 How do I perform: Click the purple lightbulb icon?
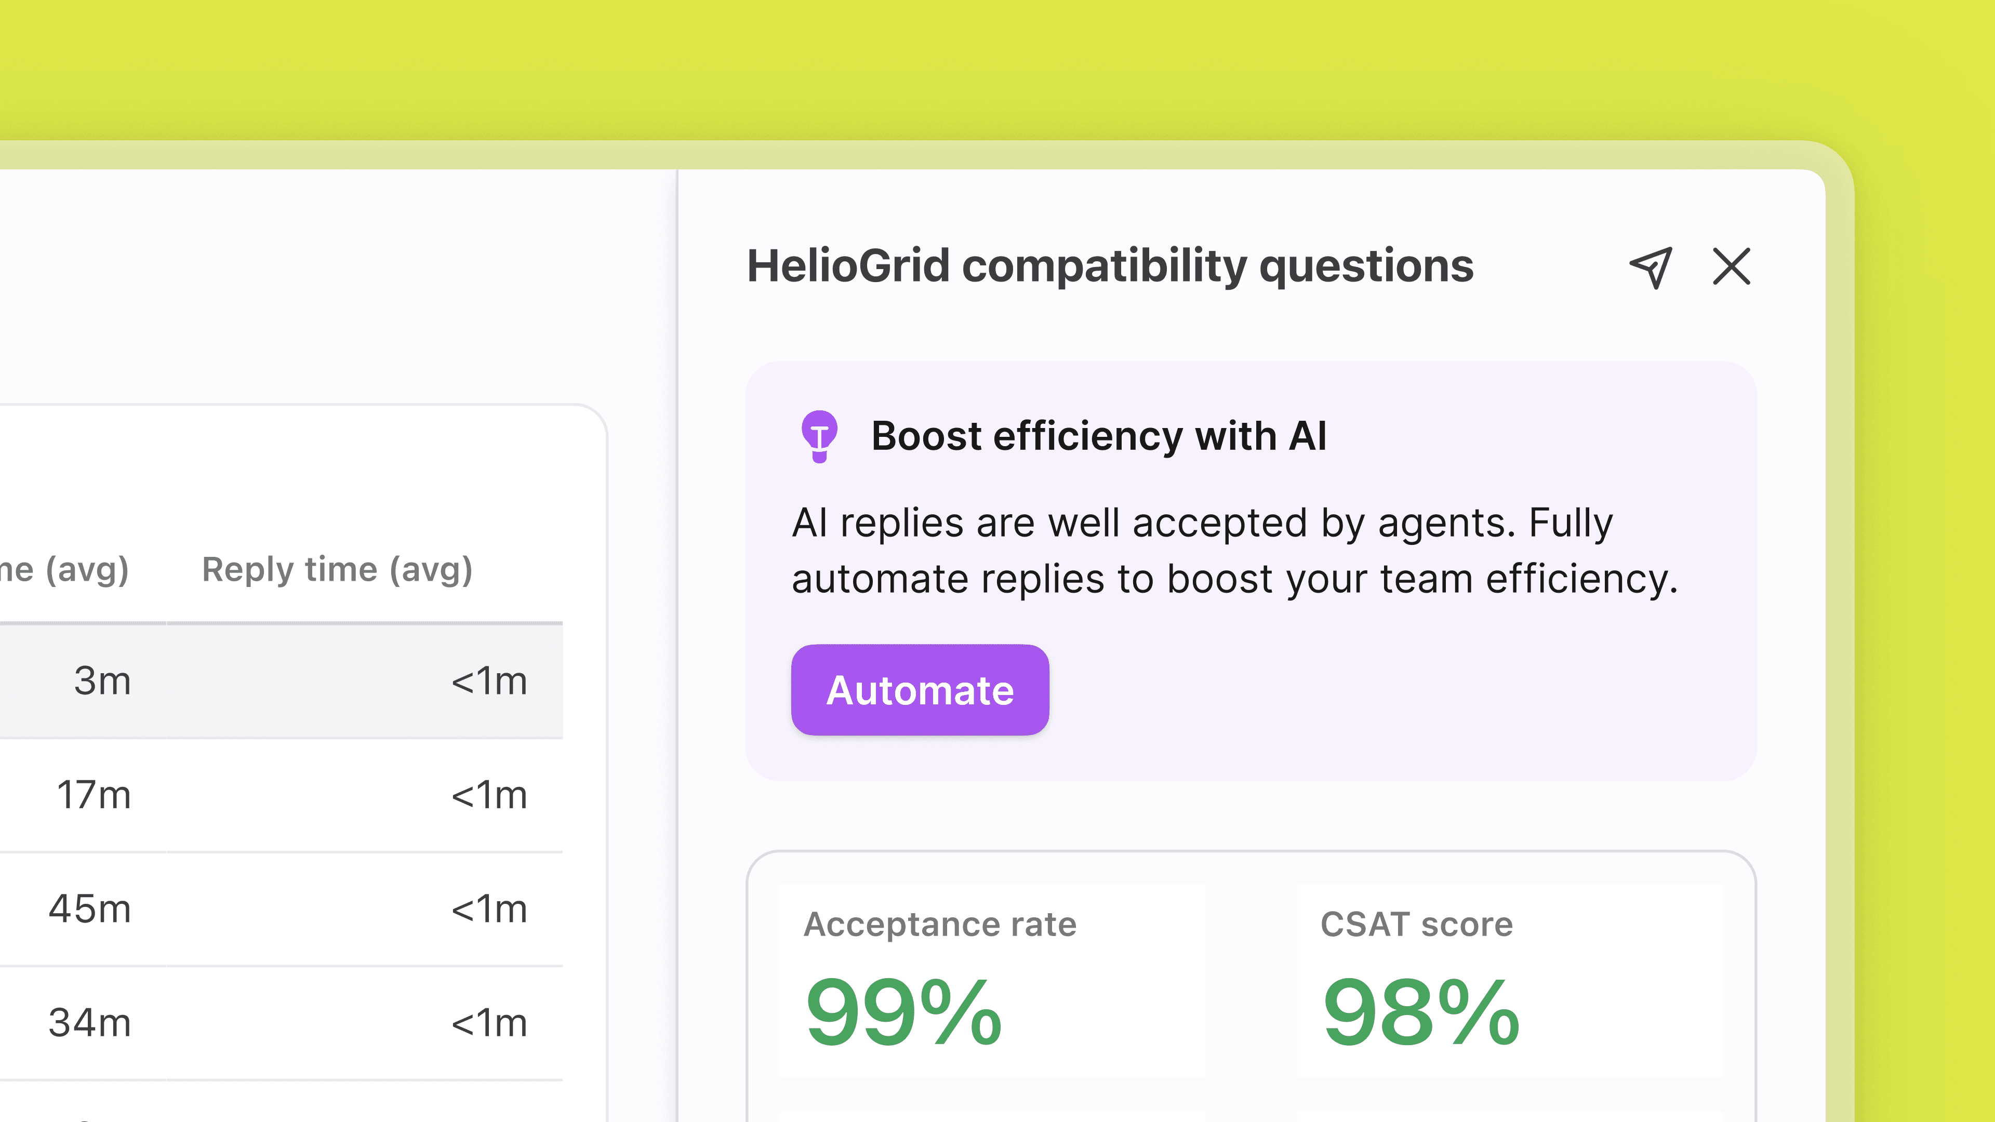[x=819, y=436]
